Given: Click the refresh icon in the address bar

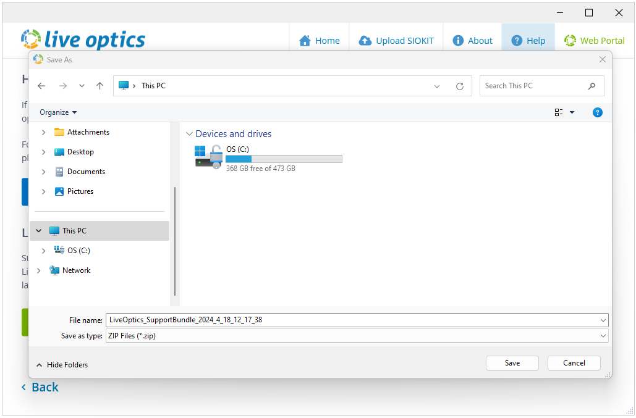Looking at the screenshot, I should [460, 86].
